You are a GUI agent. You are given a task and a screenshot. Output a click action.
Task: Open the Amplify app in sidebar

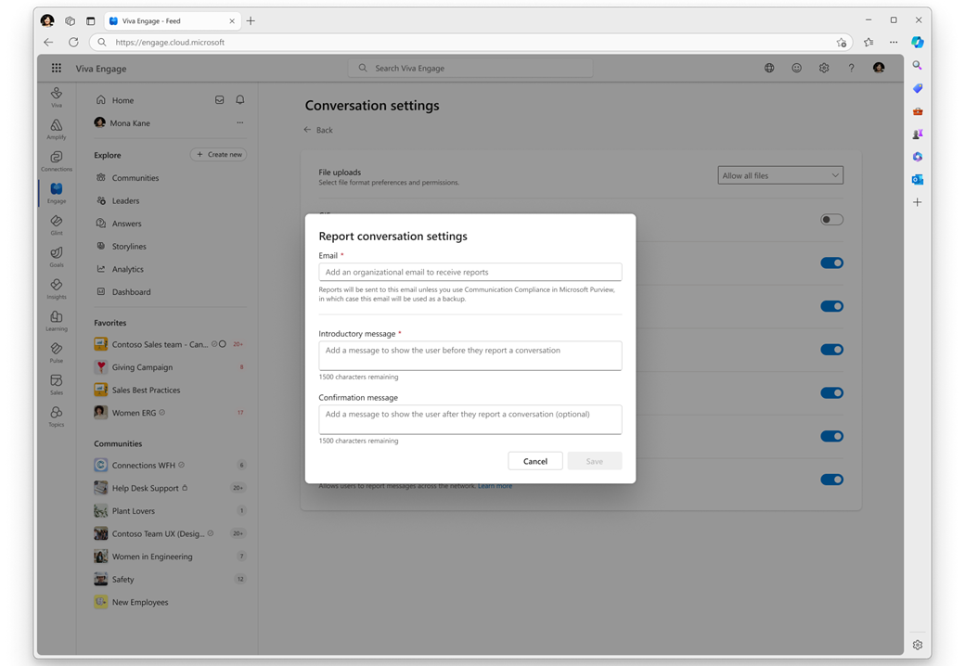click(x=57, y=128)
